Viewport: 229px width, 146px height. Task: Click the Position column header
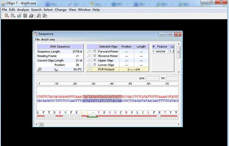pos(126,46)
